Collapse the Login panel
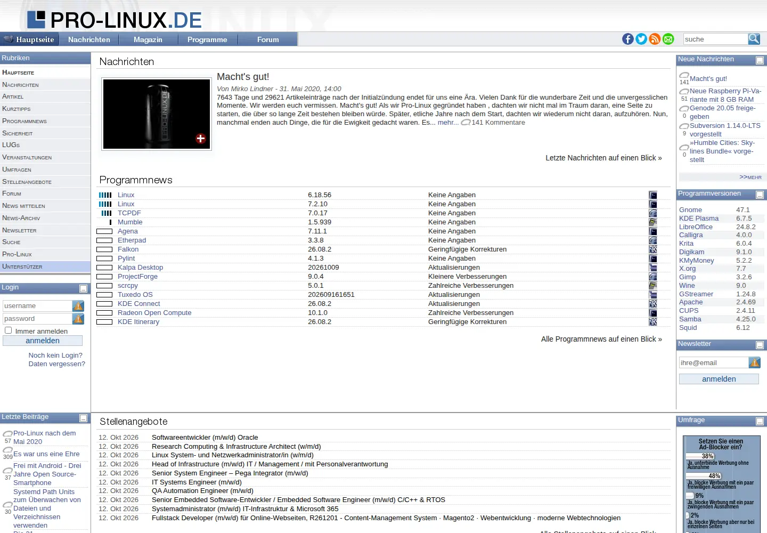This screenshot has width=767, height=533. point(84,288)
